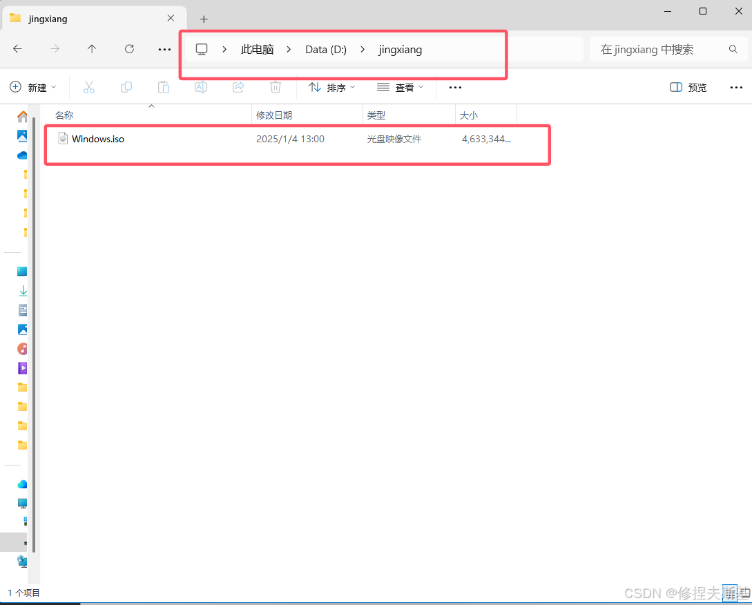Open the 排序 sort dropdown
Screen dimensions: 752x605
pyautogui.click(x=331, y=87)
